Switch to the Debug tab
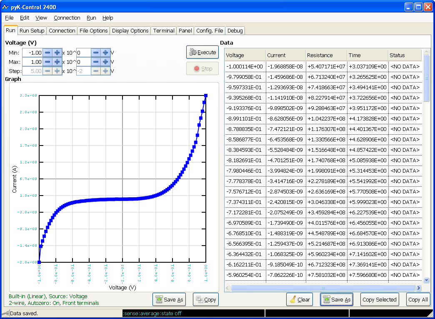The height and width of the screenshot is (319, 435). point(235,30)
